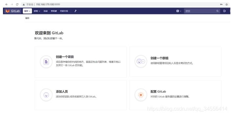Click the 项目 breadcrumb text
The height and width of the screenshot is (121, 231).
[27, 18]
